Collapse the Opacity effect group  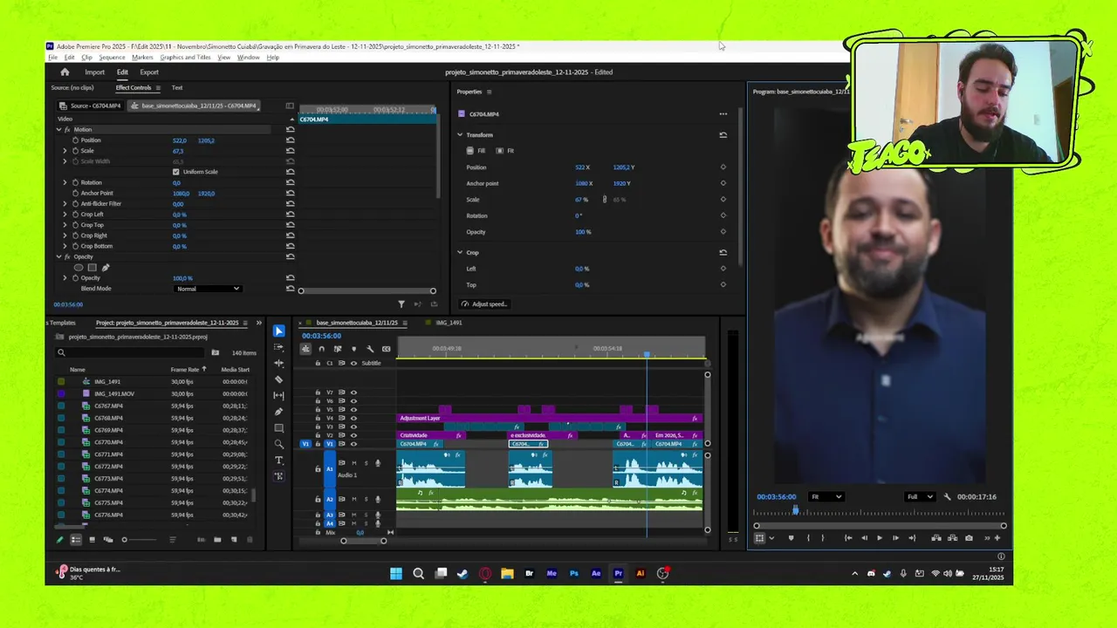tap(58, 257)
